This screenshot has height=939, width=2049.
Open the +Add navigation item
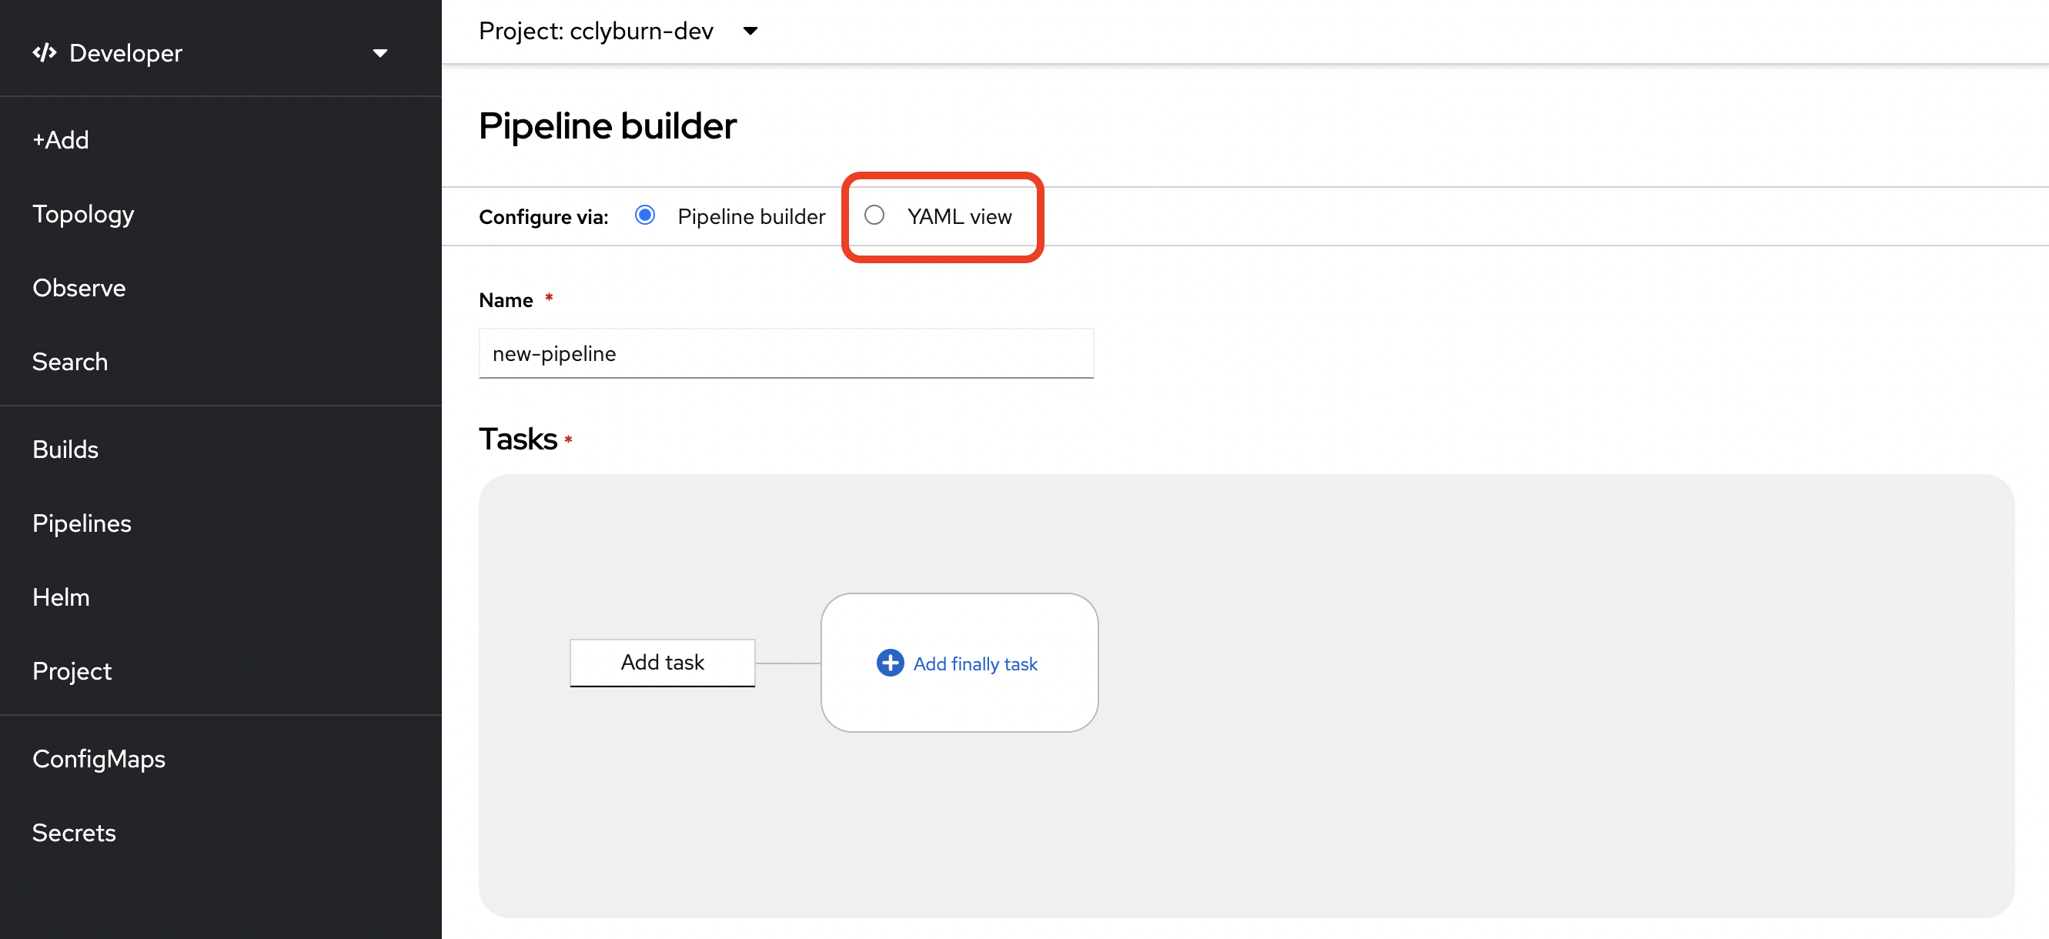[61, 140]
